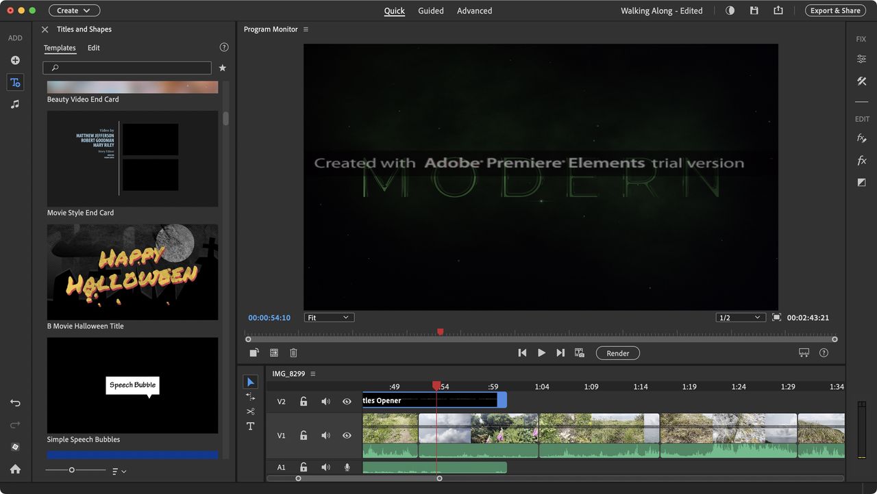The image size is (877, 494).
Task: Click the timeline horizontal zoom scrollbar
Action: tap(369, 478)
